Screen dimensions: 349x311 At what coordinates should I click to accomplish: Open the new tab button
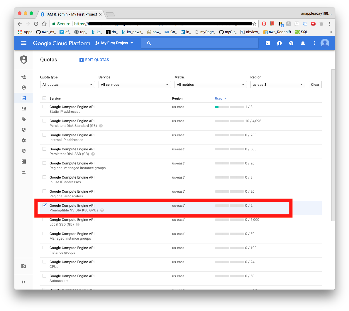pos(110,15)
